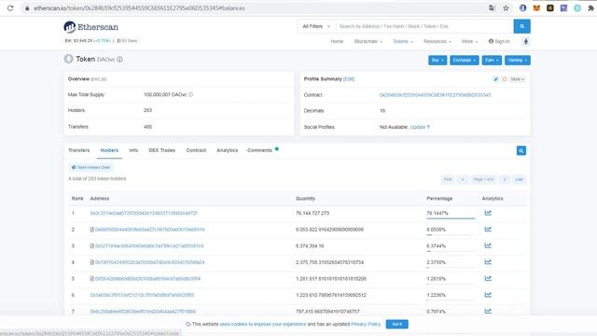This screenshot has height=336, width=597.
Task: Reload the page with the browser refresh icon
Action: pyautogui.click(x=10, y=8)
